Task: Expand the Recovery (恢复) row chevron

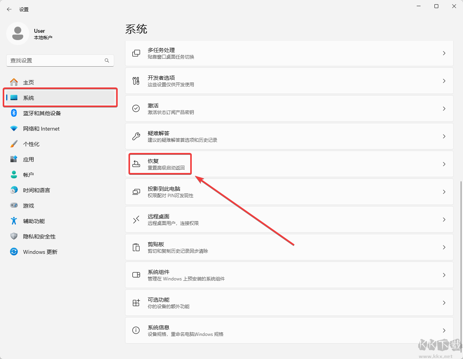Action: click(444, 164)
